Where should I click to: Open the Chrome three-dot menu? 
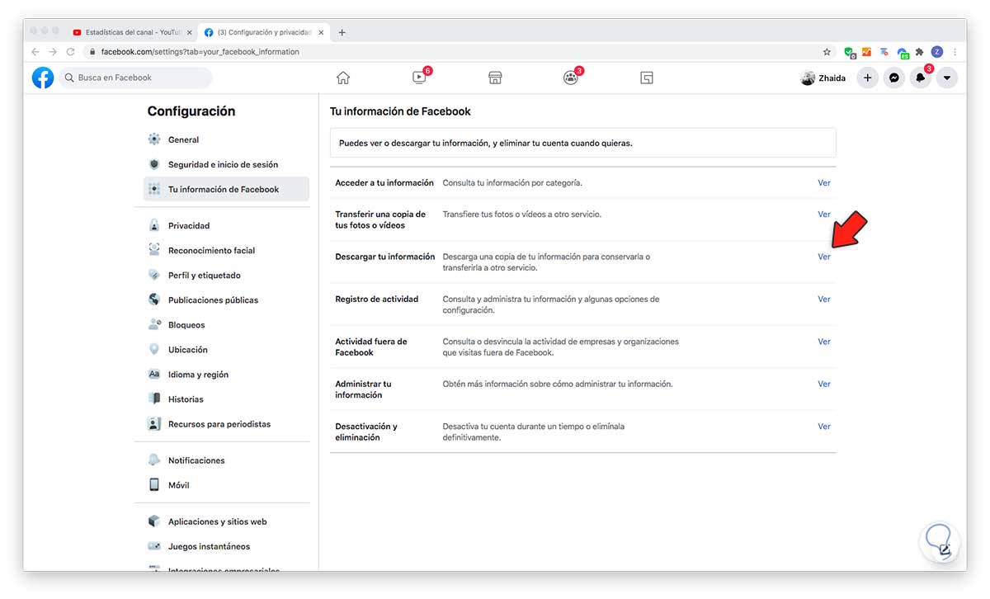955,51
